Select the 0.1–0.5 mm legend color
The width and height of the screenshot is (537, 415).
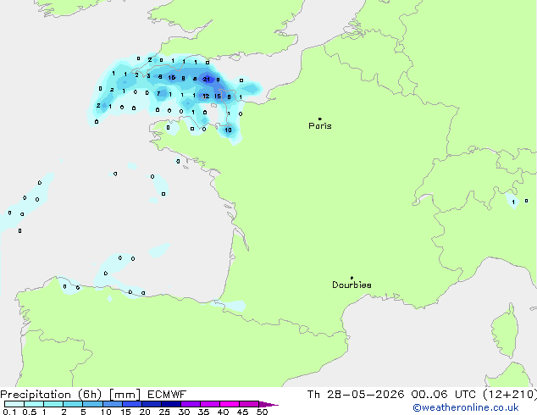(14, 404)
